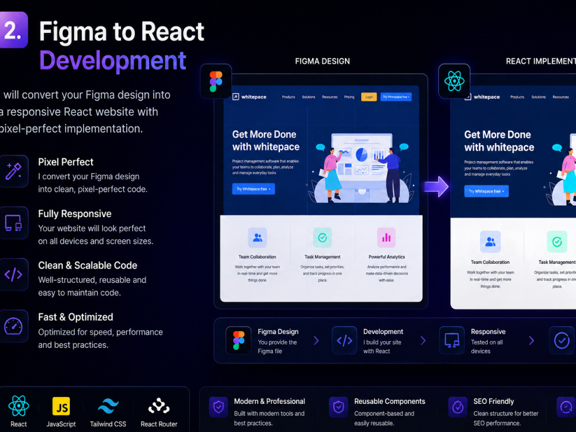Click 'You provide the Figma file' step text

coord(278,347)
